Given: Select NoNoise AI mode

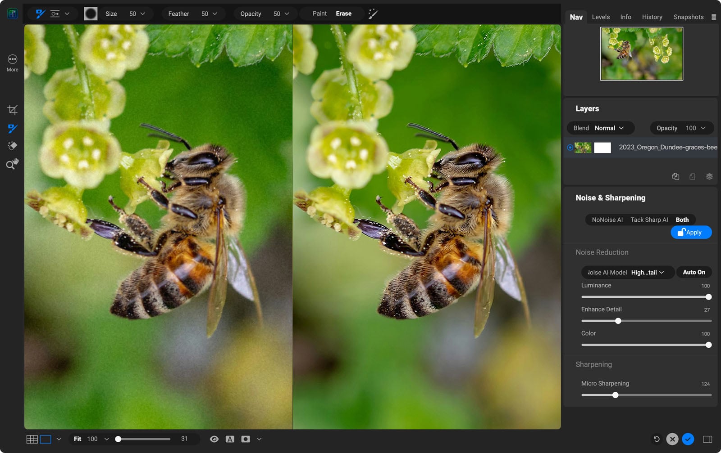Looking at the screenshot, I should (607, 220).
